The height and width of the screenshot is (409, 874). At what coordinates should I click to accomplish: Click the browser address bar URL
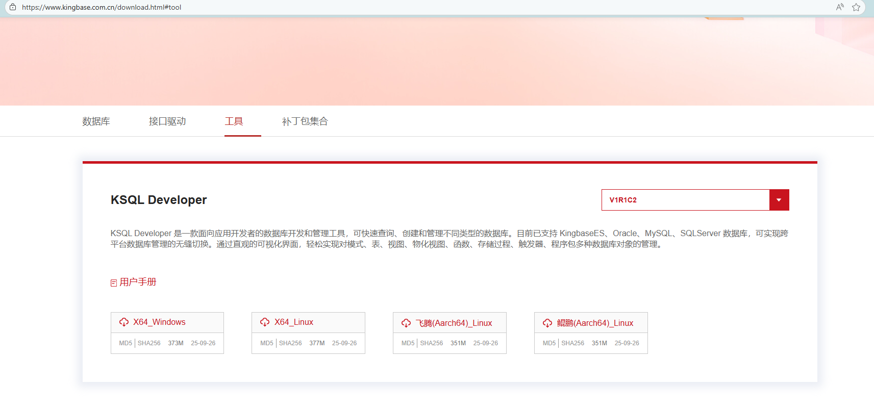point(102,7)
